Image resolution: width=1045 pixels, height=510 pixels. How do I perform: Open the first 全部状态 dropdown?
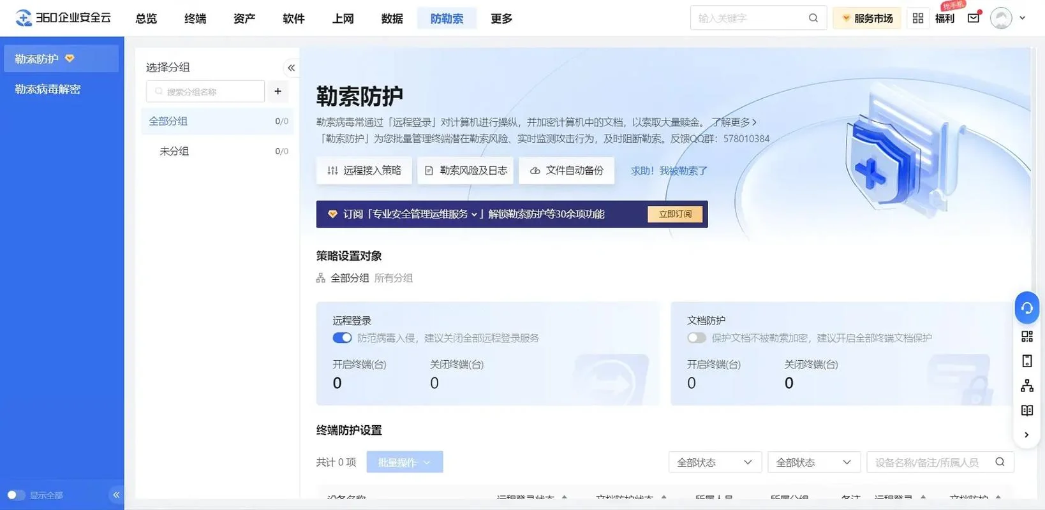point(715,462)
